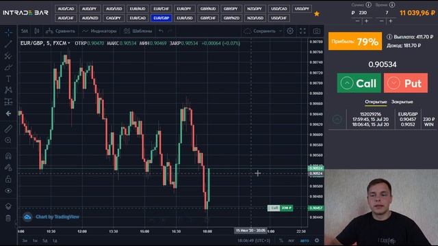Open the pitchfork tools
Image resolution: width=438 pixels, height=246 pixels.
pyautogui.click(x=8, y=56)
